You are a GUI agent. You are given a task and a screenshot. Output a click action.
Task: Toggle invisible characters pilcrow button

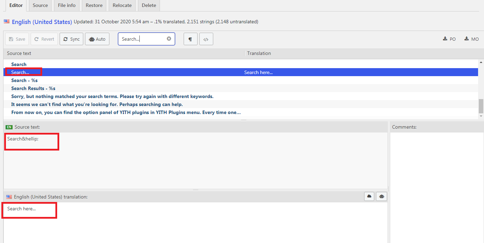190,39
